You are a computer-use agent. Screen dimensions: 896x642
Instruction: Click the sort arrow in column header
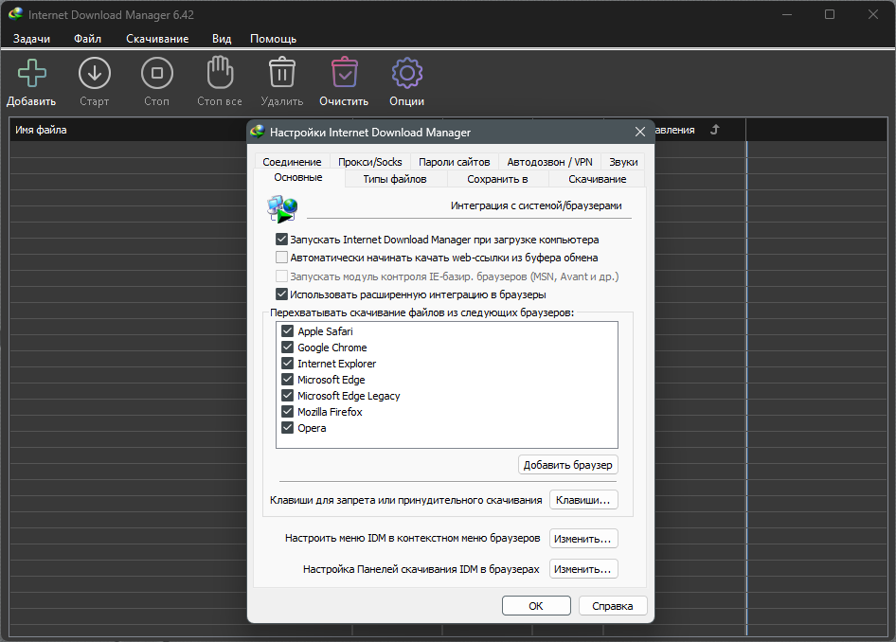point(714,130)
